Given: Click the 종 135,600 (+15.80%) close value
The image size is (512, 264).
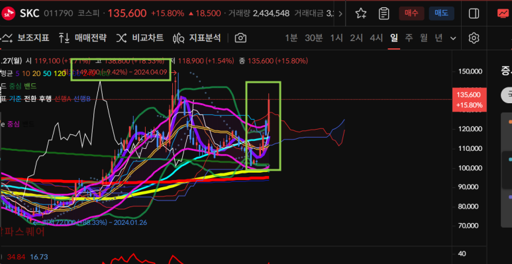Looking at the screenshot, I should (x=273, y=61).
